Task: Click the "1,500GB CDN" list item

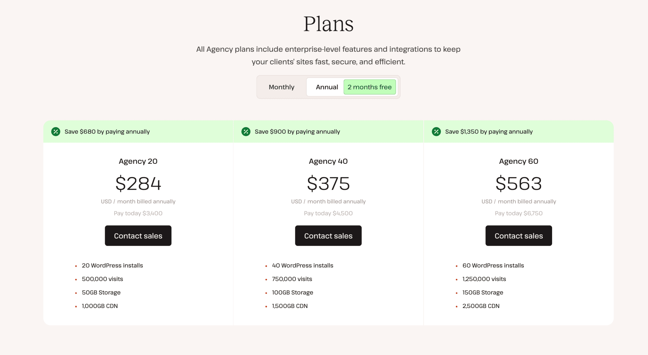Action: click(x=290, y=306)
